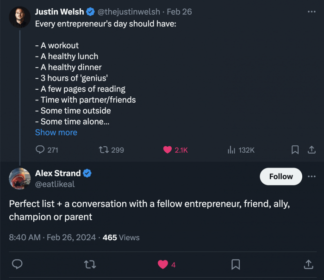Viewport: 324px width, 280px height.
Task: Open Alex Strand's profile avatar
Action: pyautogui.click(x=19, y=179)
